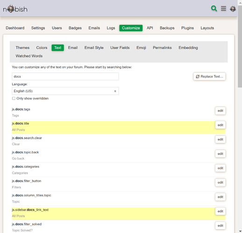Click the page vertical scrollbar thumb

[x=240, y=47]
